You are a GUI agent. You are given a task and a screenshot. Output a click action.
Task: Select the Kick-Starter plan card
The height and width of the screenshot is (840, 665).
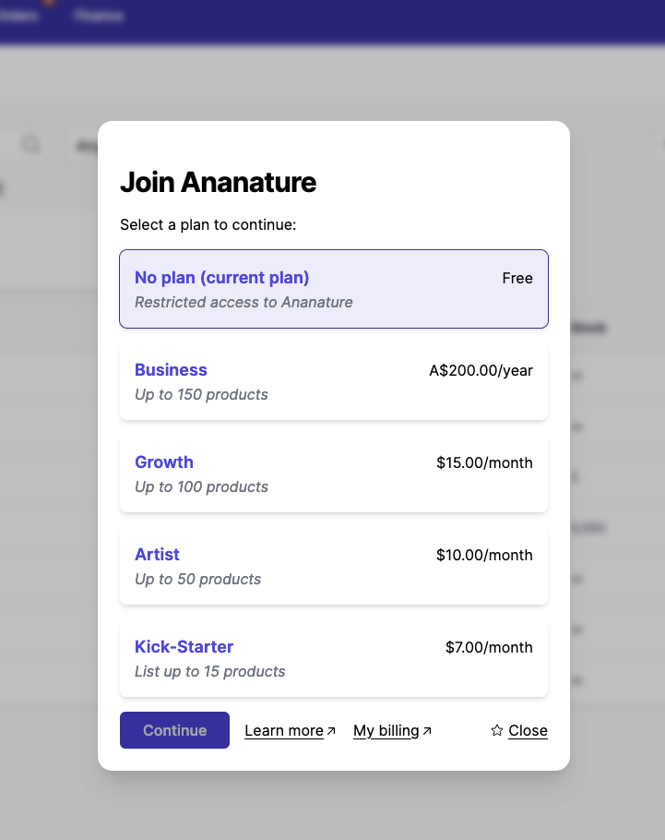point(334,658)
